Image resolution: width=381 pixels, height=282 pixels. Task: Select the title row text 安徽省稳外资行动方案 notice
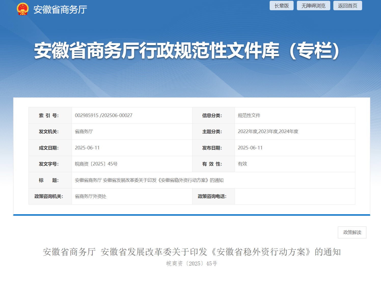click(x=149, y=180)
